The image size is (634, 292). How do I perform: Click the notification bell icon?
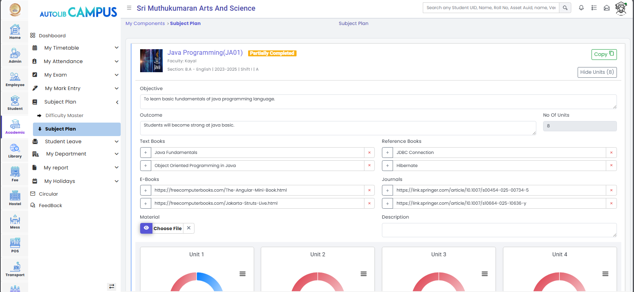581,8
